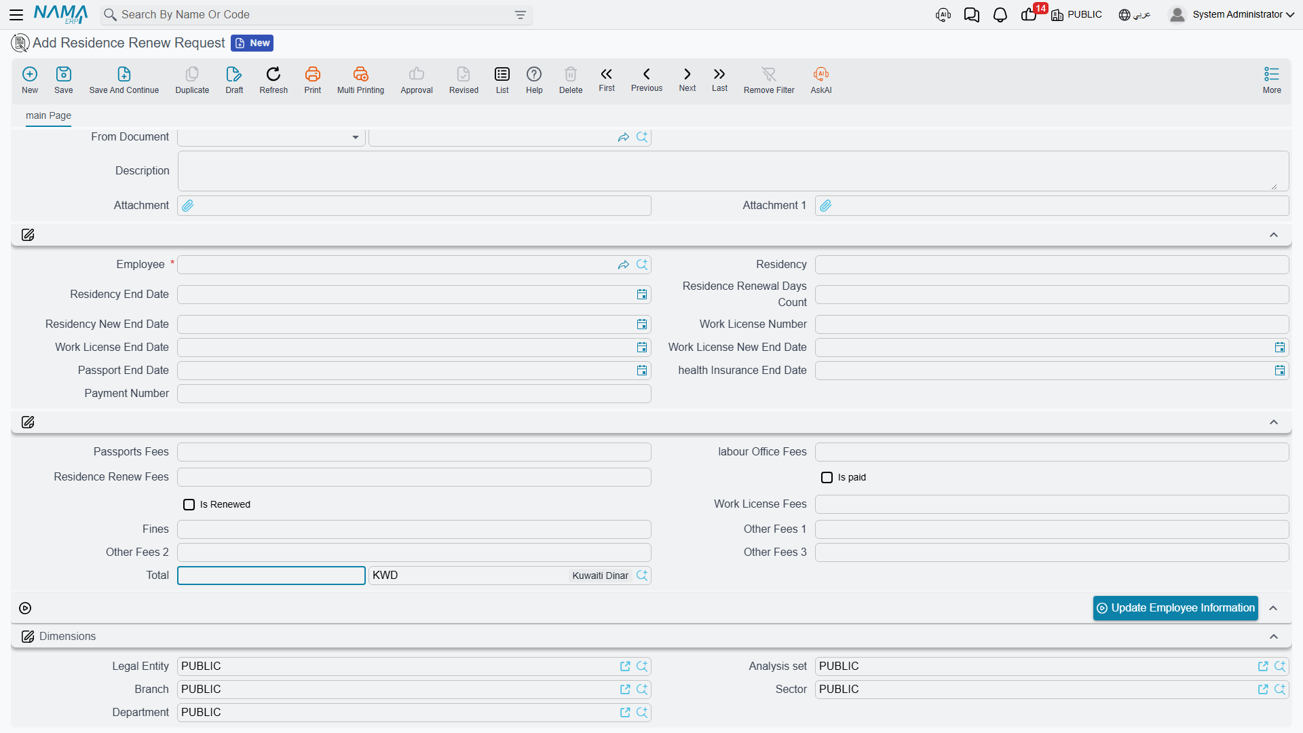
Task: Open Passport End Date calendar picker
Action: pyautogui.click(x=642, y=371)
